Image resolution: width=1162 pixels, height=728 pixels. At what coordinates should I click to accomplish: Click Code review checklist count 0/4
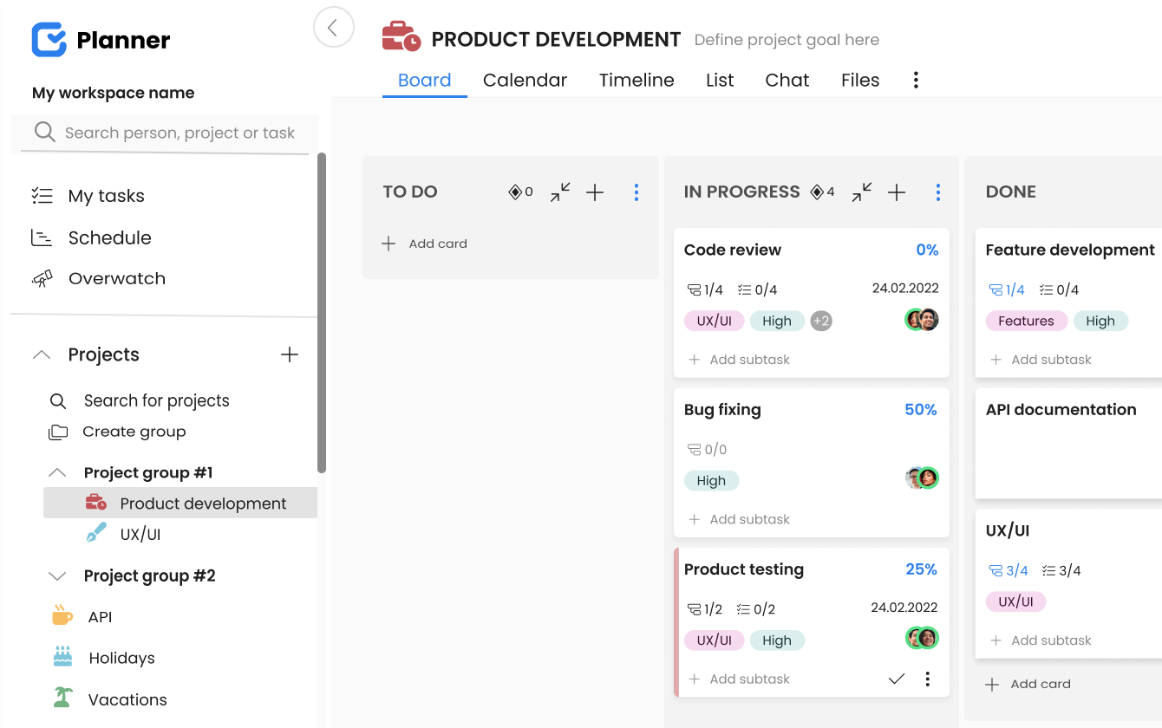tap(757, 290)
